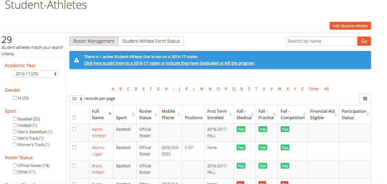The width and height of the screenshot is (387, 184).
Task: Check the row for Aaron, Winston
Action: point(74,129)
